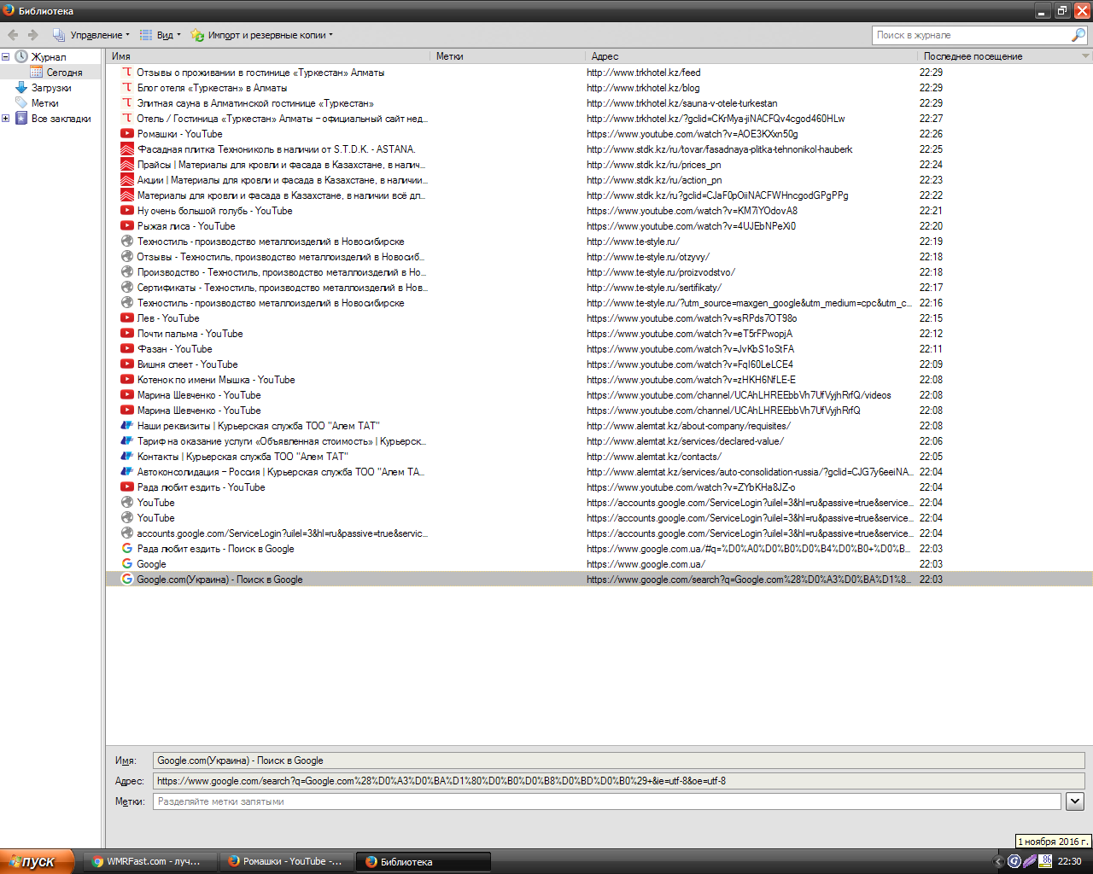Click YouTube icon of Рыжая лиса row
Screen dimensions: 1093x874
tap(127, 226)
